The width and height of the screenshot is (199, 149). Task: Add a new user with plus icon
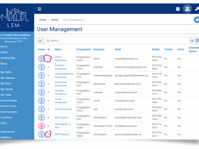point(40,40)
